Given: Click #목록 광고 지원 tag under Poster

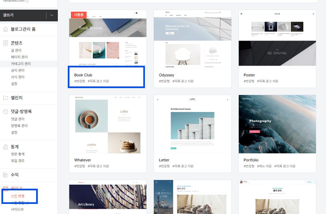Looking at the screenshot, I should [267, 81].
